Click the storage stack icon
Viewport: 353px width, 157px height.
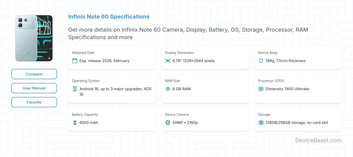click(261, 123)
